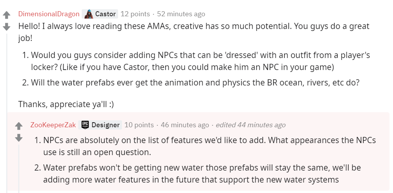Click the '46 minutes ago' timestamp
This screenshot has width=393, height=193.
click(185, 125)
